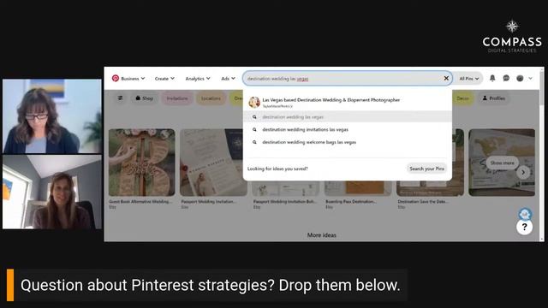Image resolution: width=548 pixels, height=308 pixels.
Task: Click the profile avatar icon
Action: click(520, 78)
